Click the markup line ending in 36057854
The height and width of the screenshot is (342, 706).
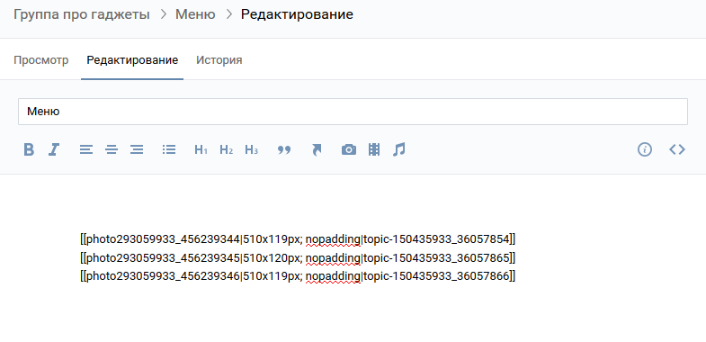tap(298, 238)
